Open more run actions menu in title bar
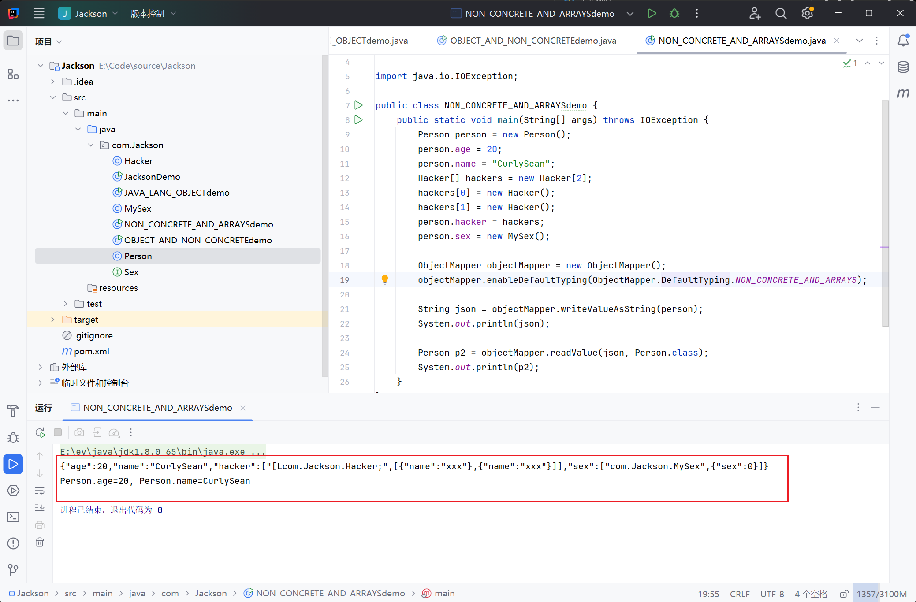 pyautogui.click(x=697, y=13)
